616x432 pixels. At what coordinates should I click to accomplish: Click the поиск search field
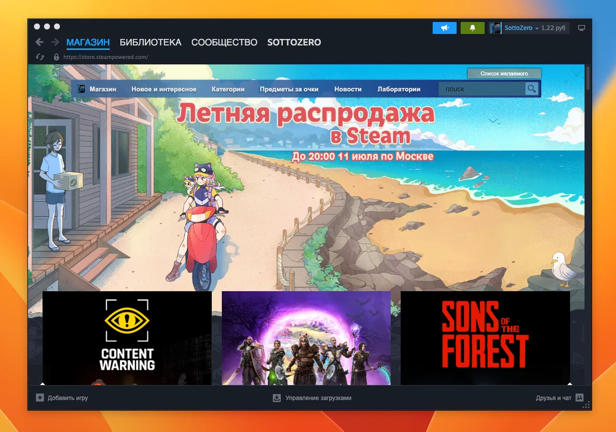pyautogui.click(x=482, y=89)
